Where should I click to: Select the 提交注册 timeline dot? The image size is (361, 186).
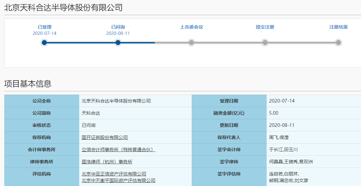265,42
